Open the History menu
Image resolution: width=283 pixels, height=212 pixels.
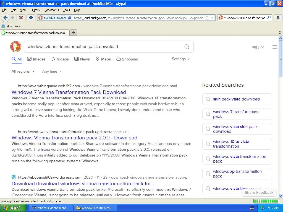pos(35,10)
